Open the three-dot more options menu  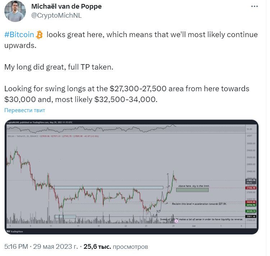[x=254, y=6]
